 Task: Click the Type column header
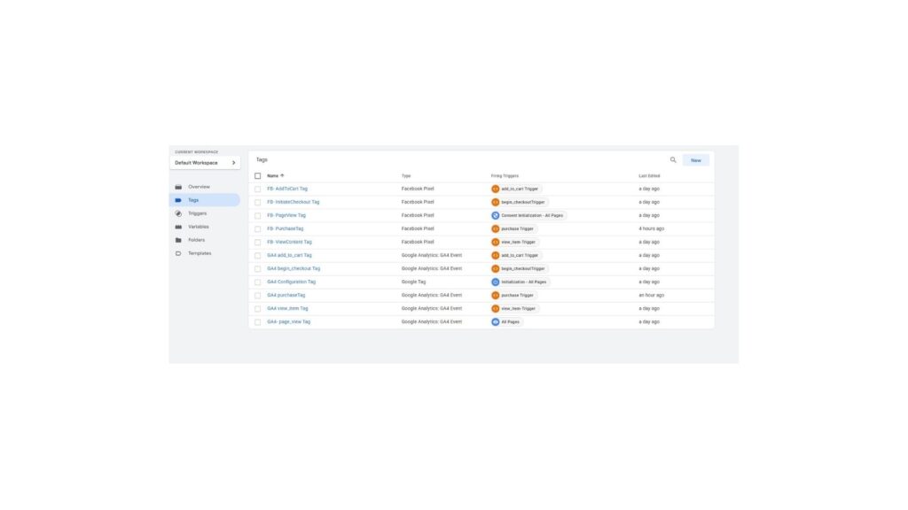click(406, 176)
